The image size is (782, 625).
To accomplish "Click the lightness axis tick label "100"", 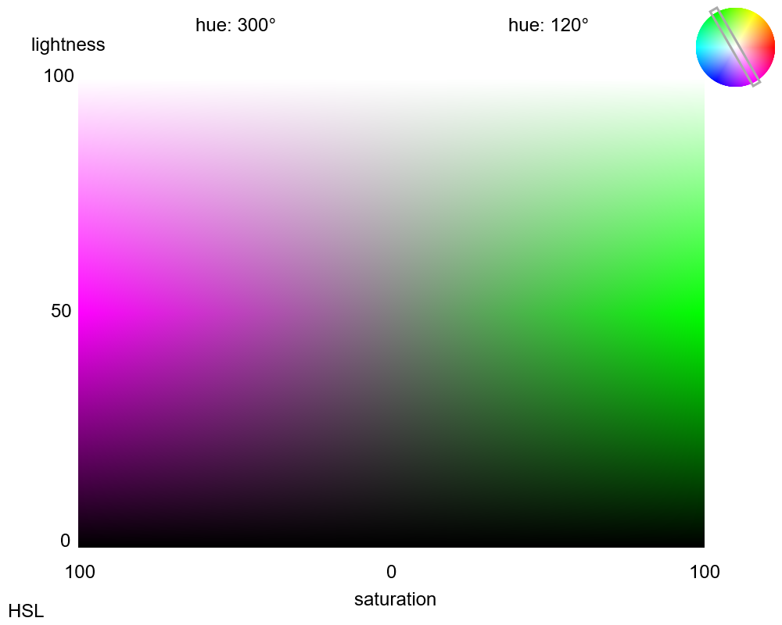I will pyautogui.click(x=58, y=76).
